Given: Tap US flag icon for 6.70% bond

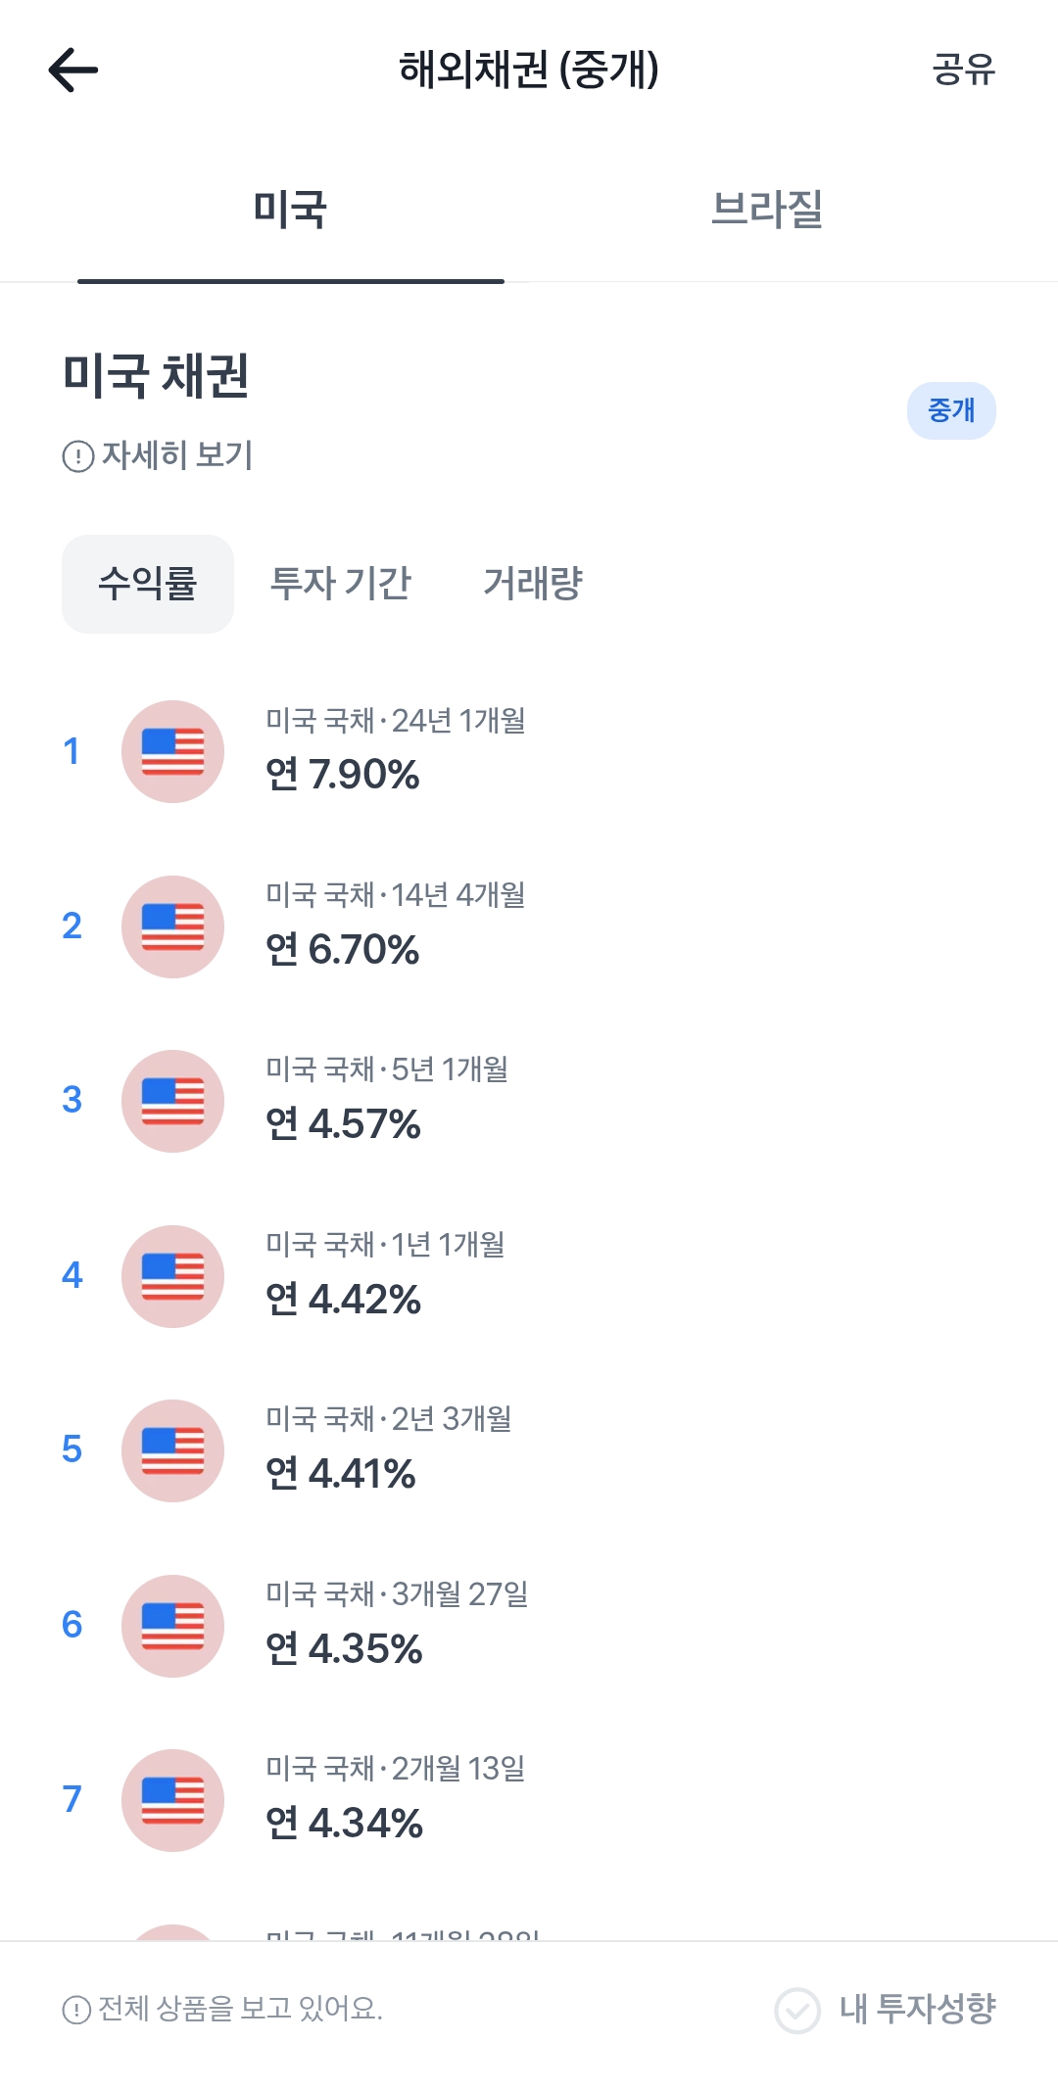Looking at the screenshot, I should pos(173,926).
